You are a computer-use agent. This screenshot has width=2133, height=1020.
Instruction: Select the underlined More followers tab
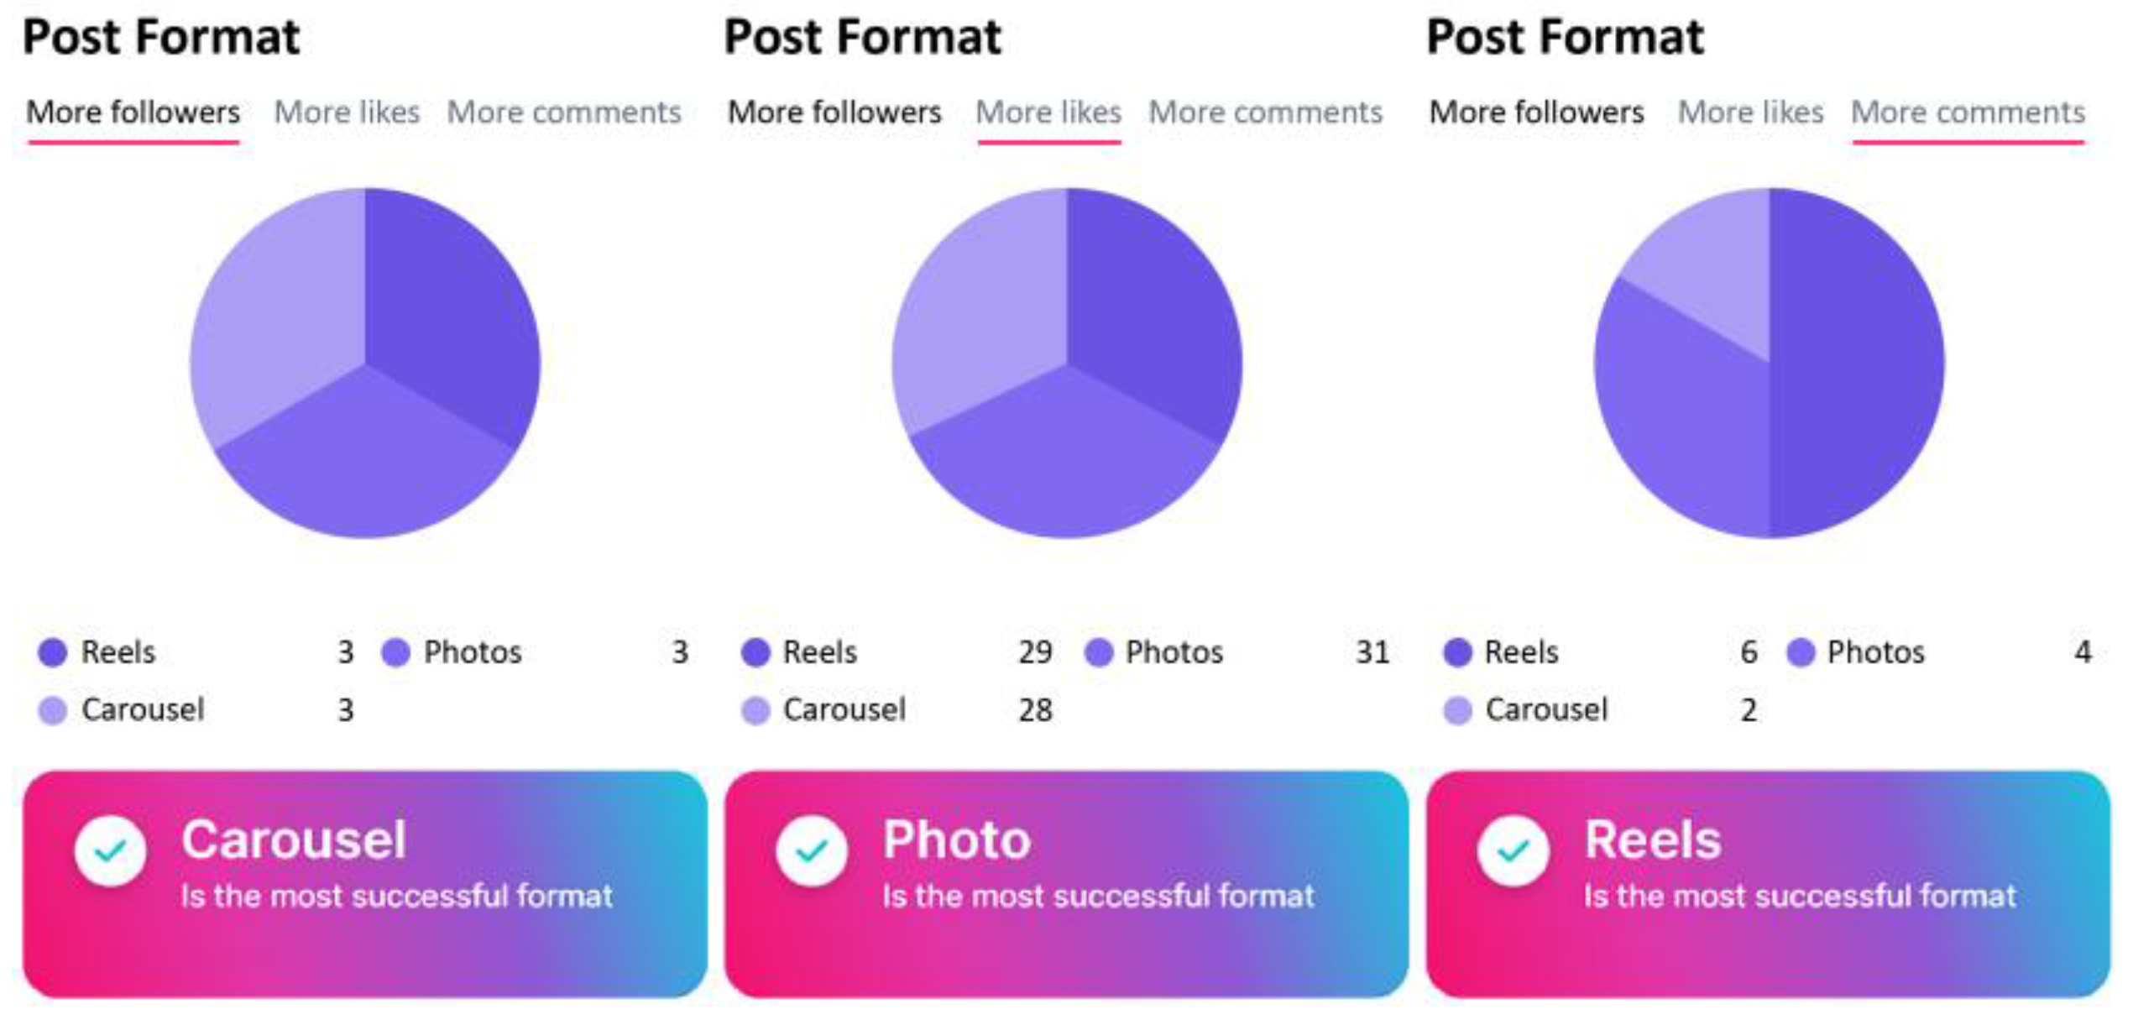[x=133, y=112]
